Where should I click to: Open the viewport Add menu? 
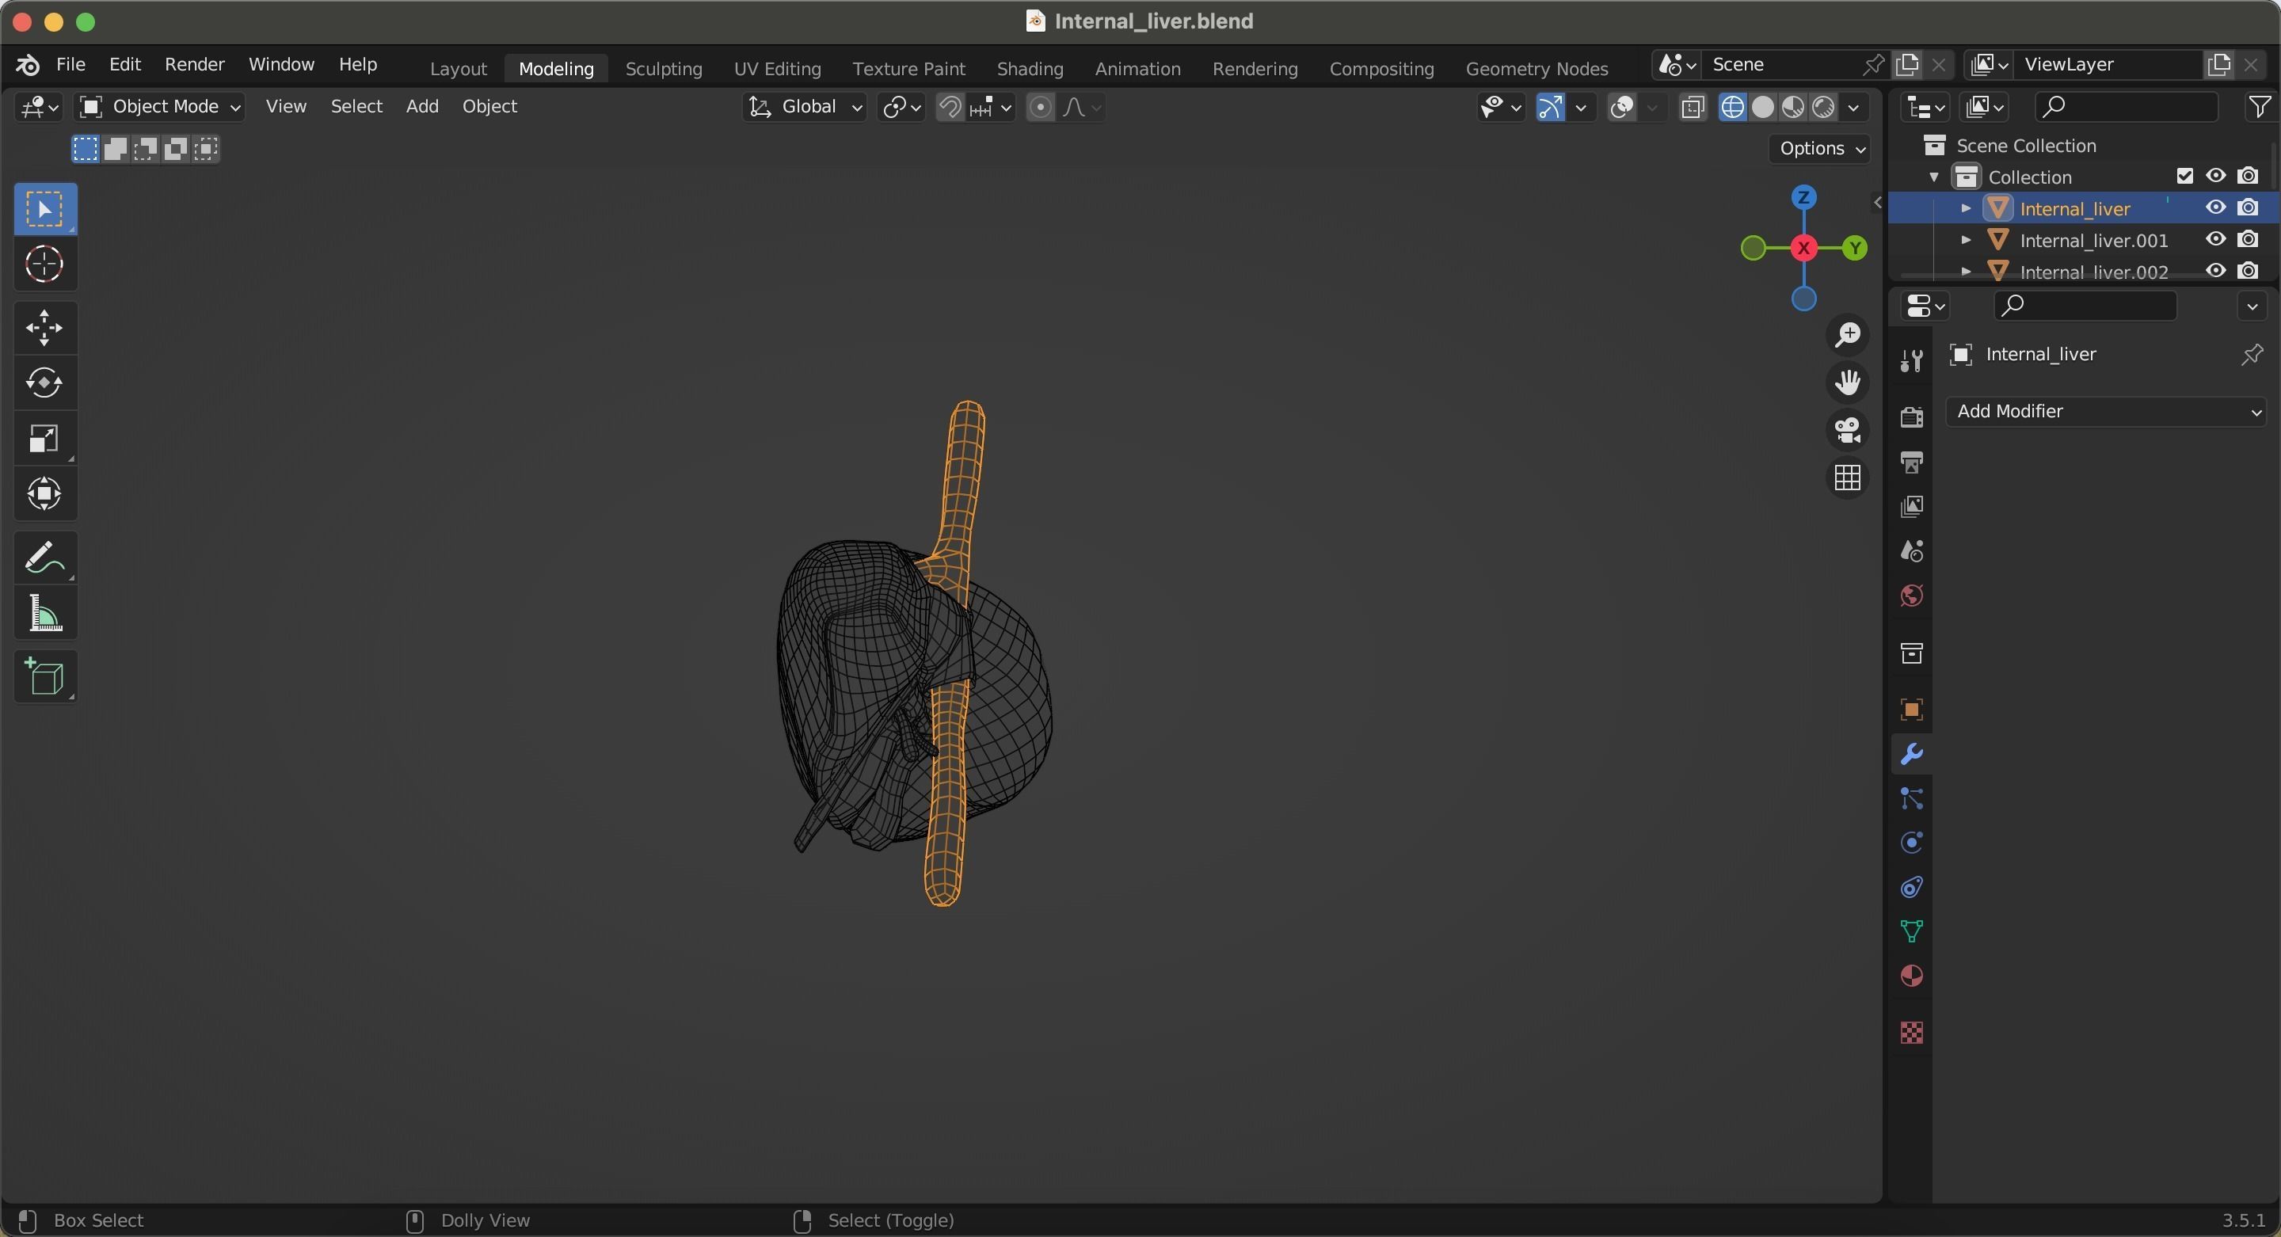coord(422,106)
